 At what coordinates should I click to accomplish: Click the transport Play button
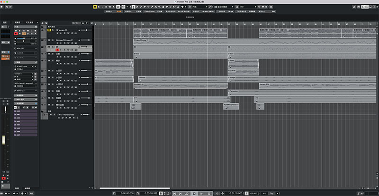coord(201,193)
